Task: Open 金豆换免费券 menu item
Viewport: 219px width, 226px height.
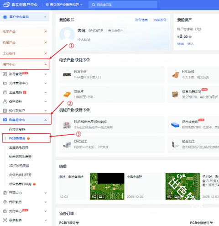Action: [19, 147]
